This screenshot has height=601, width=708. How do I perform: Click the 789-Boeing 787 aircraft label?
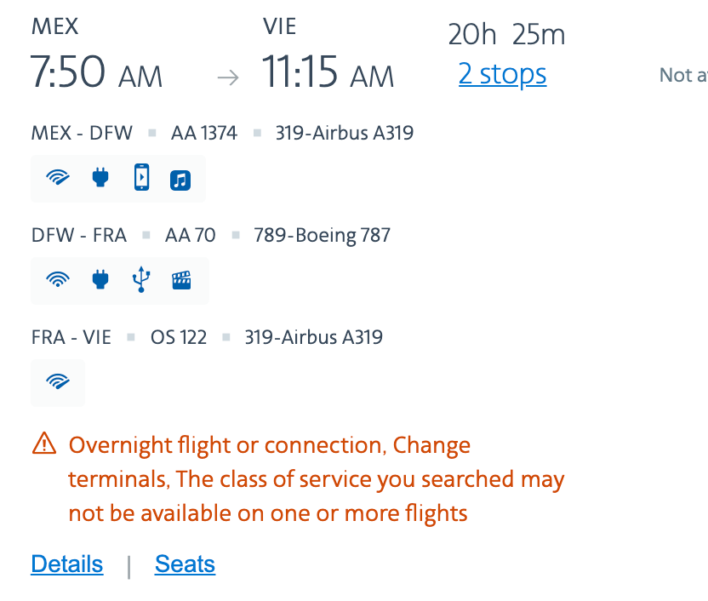coord(322,235)
